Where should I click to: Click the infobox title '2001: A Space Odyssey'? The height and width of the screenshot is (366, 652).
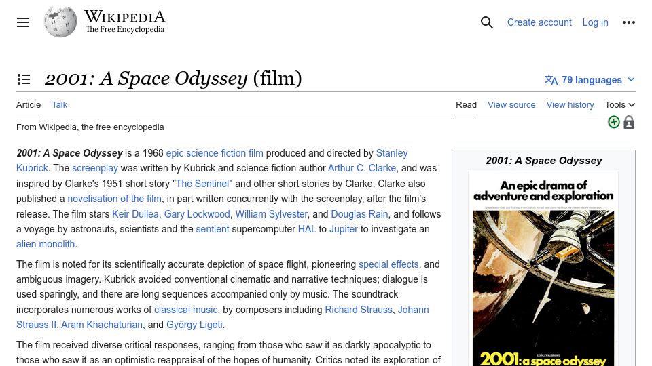pos(543,161)
